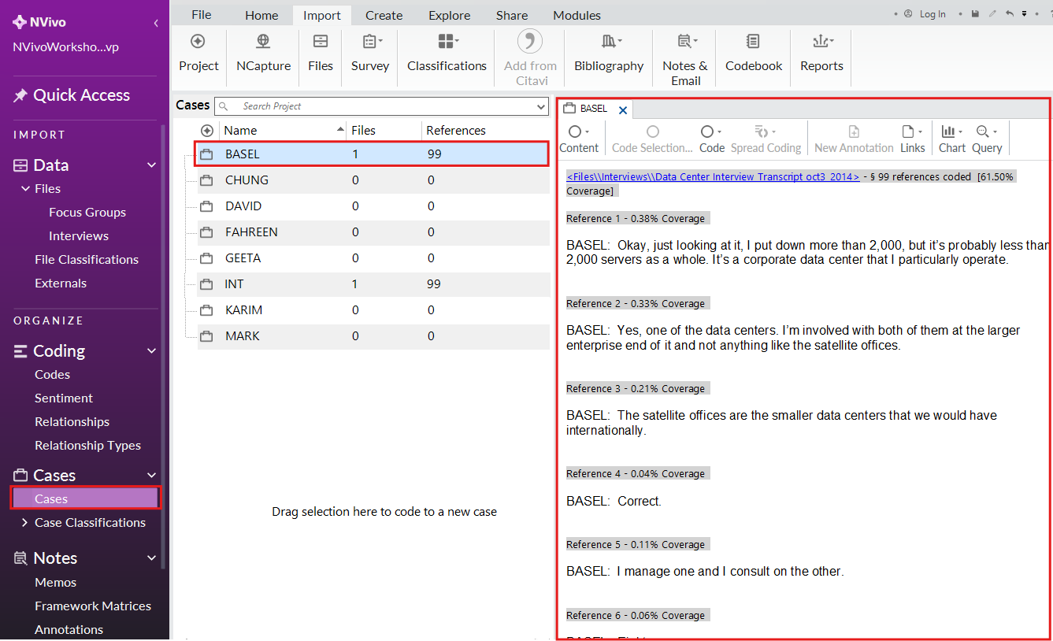Close the BASEL tab

coord(623,110)
